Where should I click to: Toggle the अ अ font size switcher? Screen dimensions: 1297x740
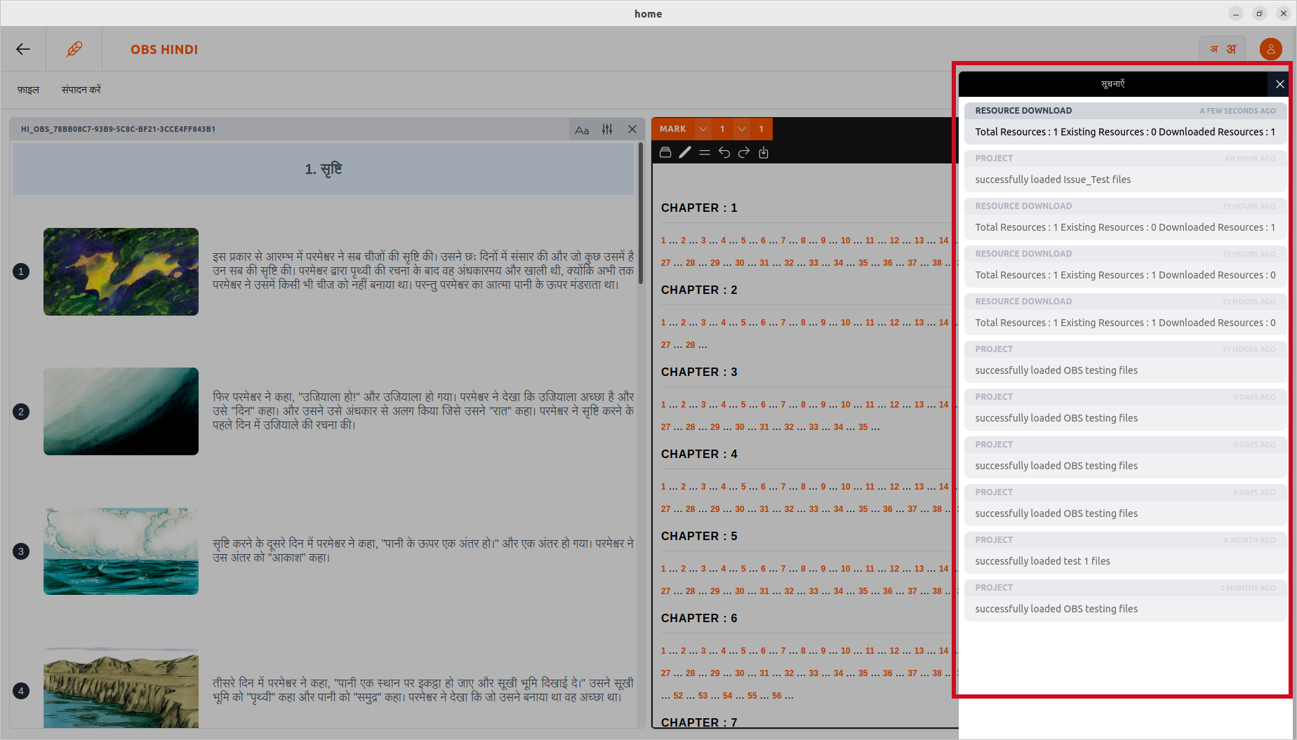(x=1222, y=49)
